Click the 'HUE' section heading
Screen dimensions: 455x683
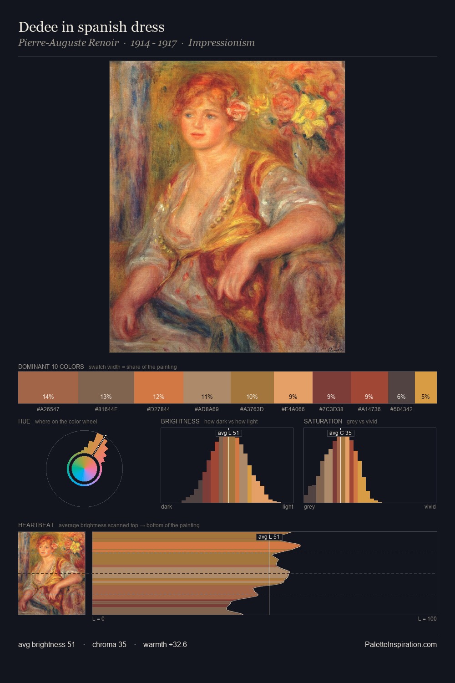(x=24, y=421)
